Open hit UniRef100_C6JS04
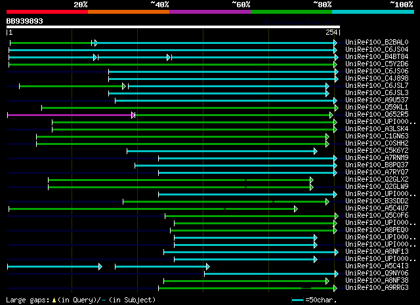 (x=377, y=50)
